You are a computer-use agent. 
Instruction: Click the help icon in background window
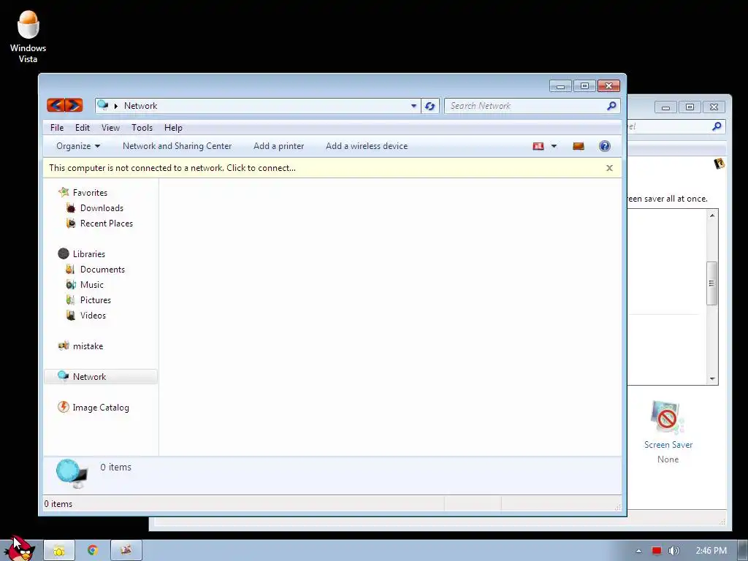click(719, 164)
